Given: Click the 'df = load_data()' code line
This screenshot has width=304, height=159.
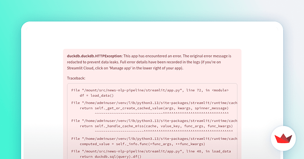Looking at the screenshot, I should coord(96,95).
